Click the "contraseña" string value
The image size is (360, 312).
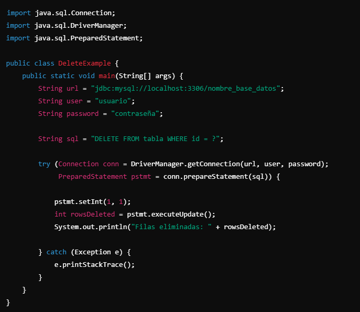(x=135, y=113)
